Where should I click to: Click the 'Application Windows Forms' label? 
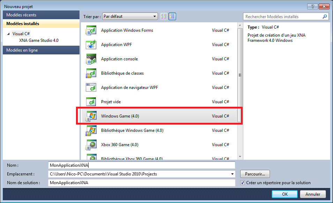(x=127, y=30)
